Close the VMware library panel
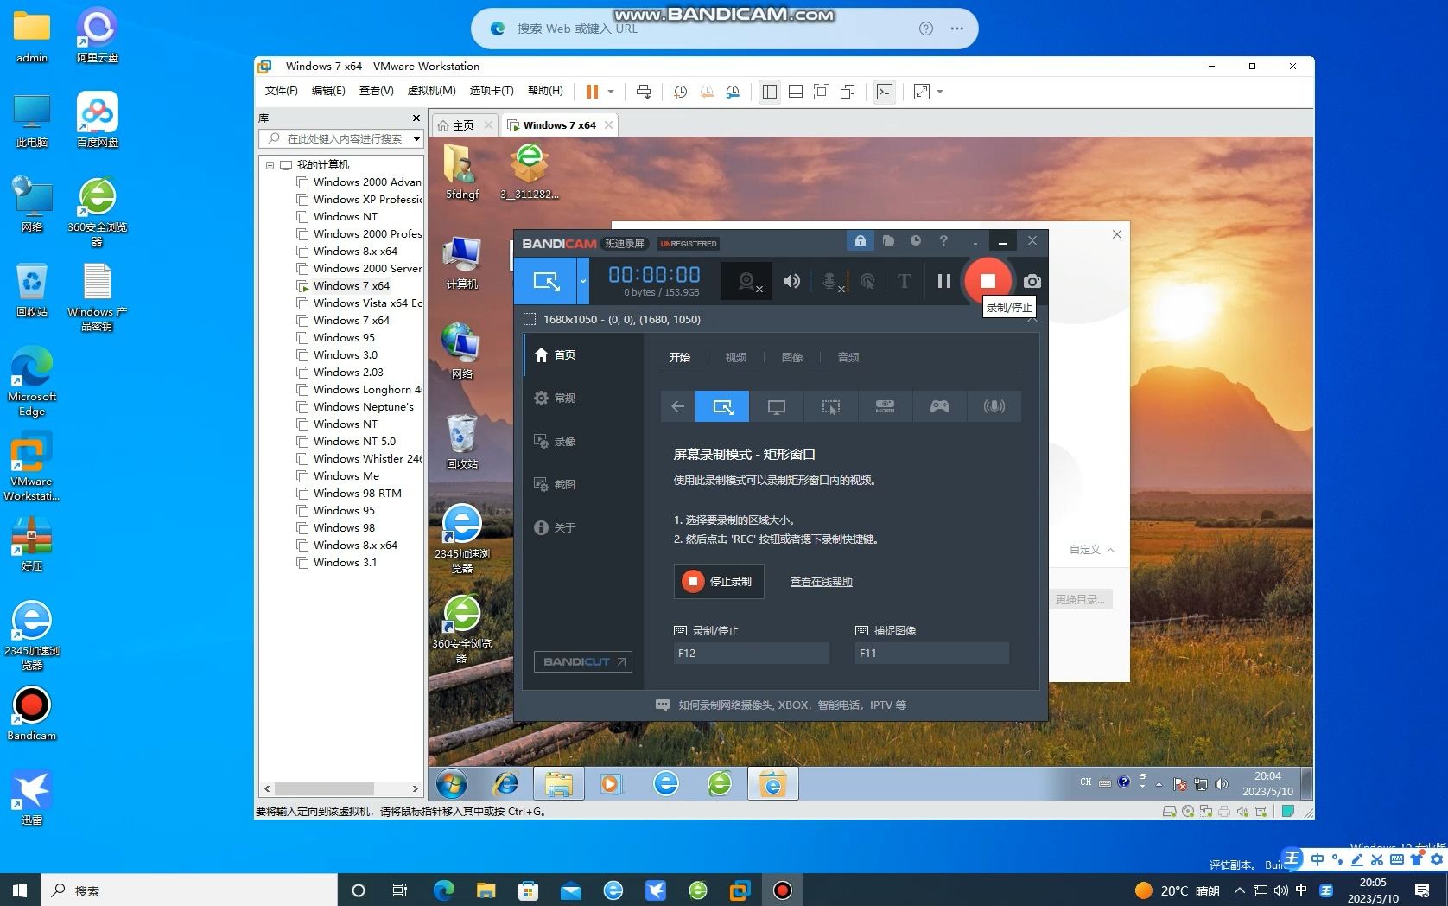This screenshot has height=906, width=1448. point(416,118)
